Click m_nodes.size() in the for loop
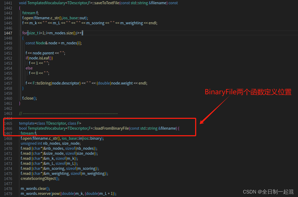This screenshot has height=197, width=298. [x=62, y=33]
